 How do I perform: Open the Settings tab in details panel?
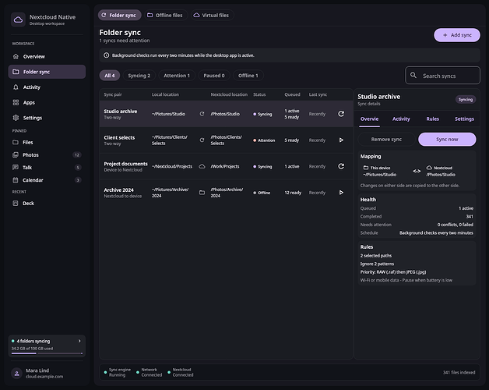(x=464, y=119)
